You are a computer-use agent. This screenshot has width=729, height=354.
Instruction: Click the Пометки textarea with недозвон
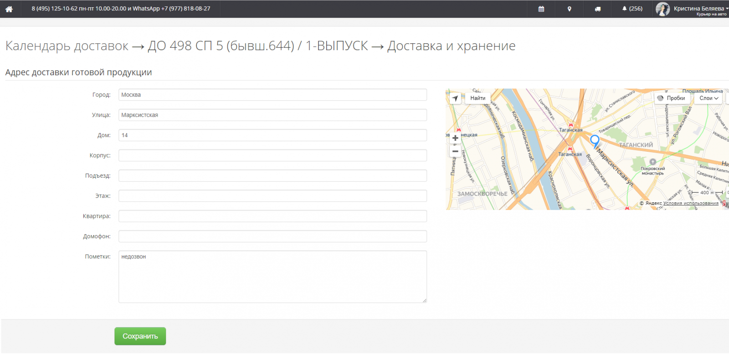pos(272,277)
